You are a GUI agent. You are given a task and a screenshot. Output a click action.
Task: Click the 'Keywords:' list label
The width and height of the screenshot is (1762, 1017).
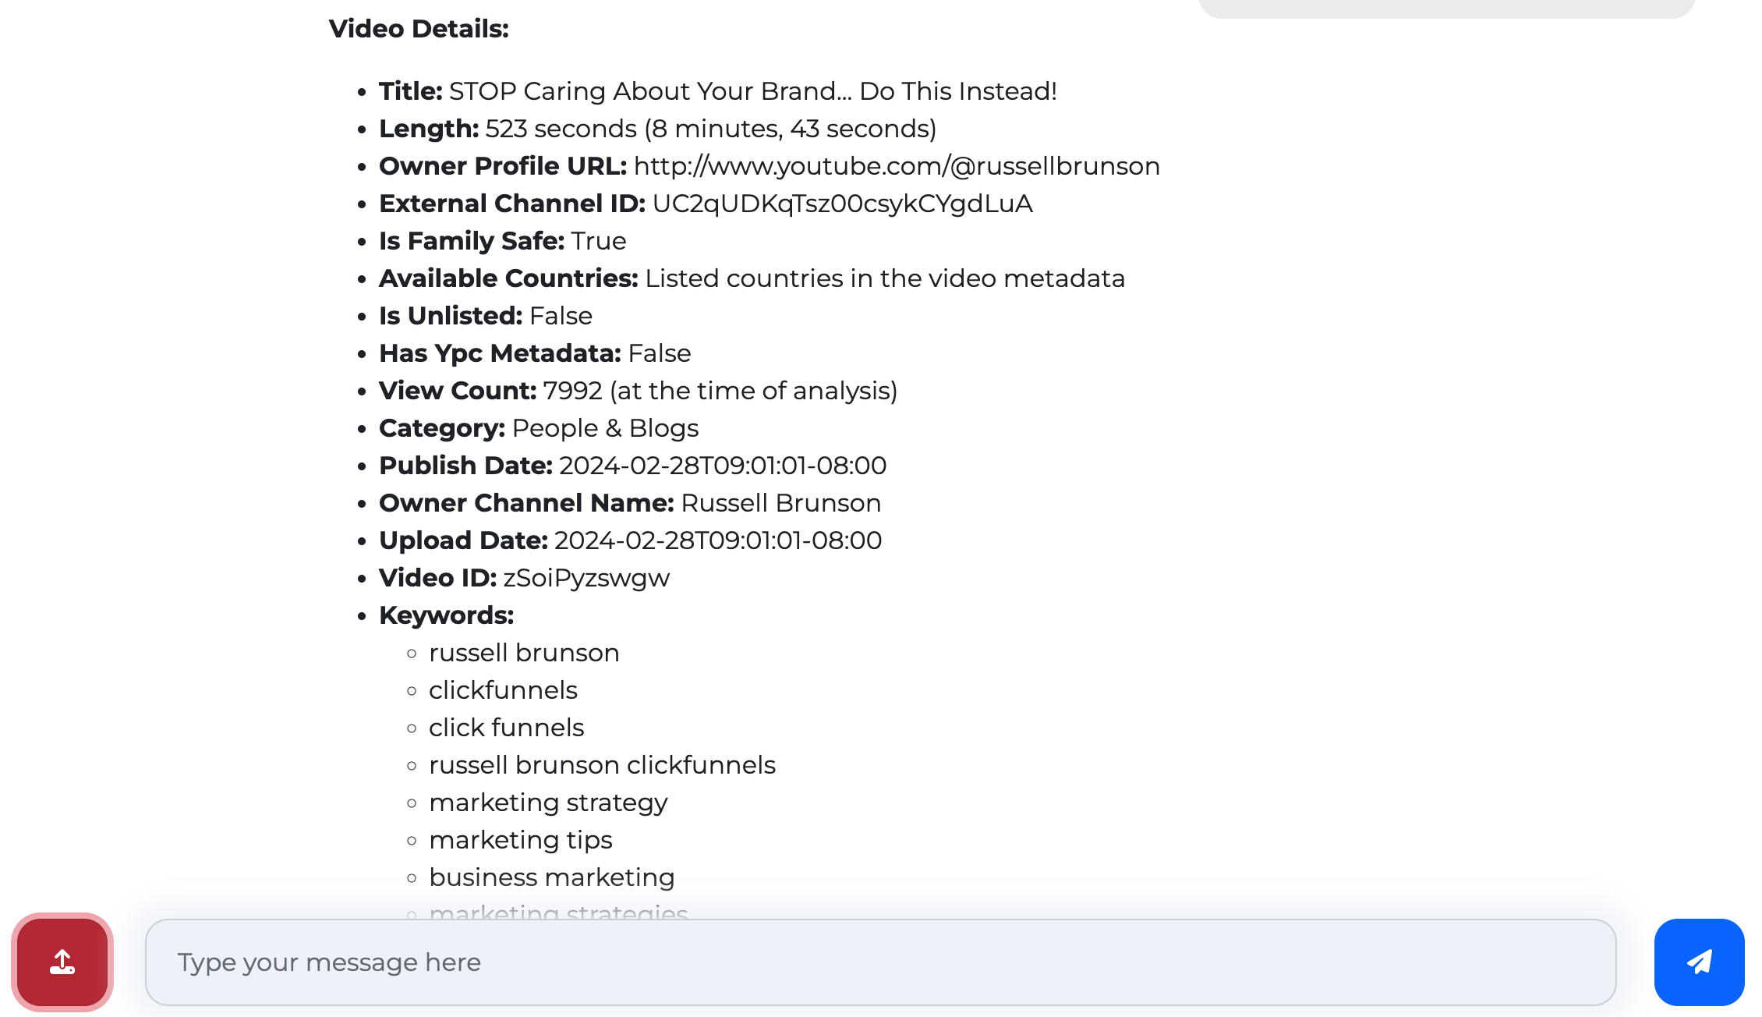(446, 615)
